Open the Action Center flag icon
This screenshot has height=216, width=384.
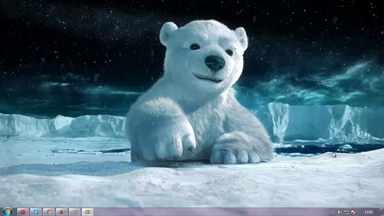point(353,212)
